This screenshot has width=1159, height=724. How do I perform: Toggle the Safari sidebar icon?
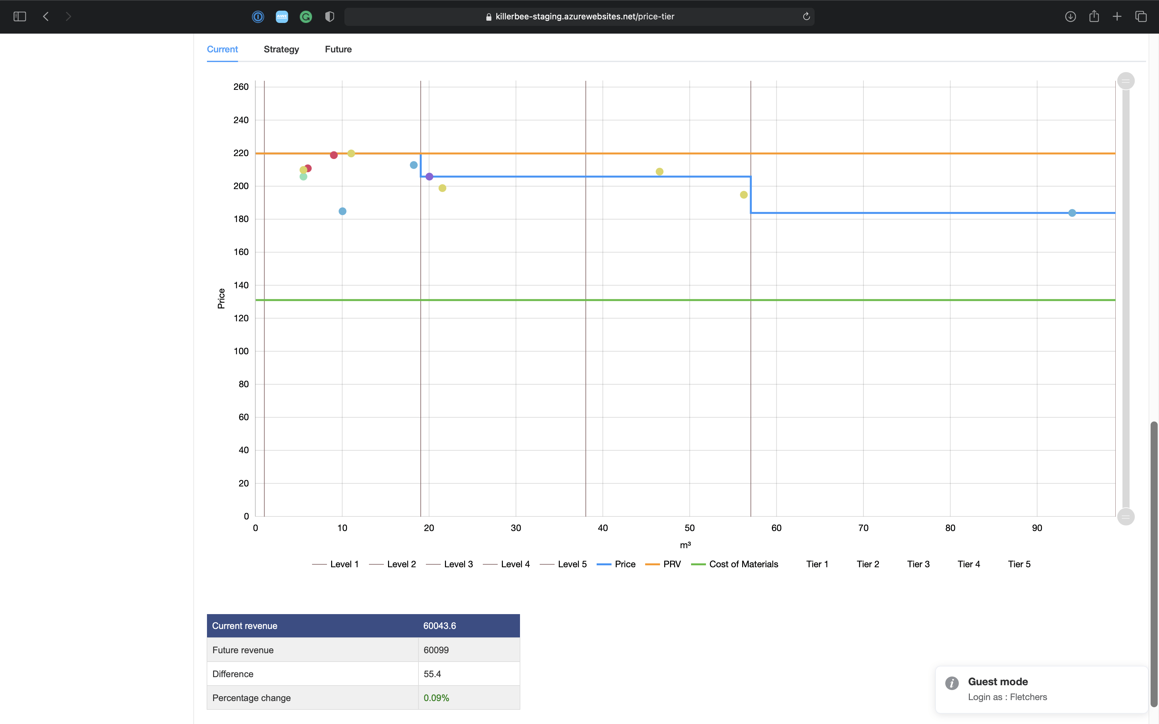[20, 17]
